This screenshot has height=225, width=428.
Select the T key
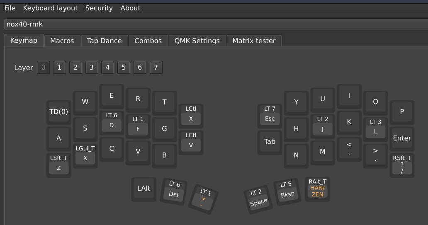165,103
